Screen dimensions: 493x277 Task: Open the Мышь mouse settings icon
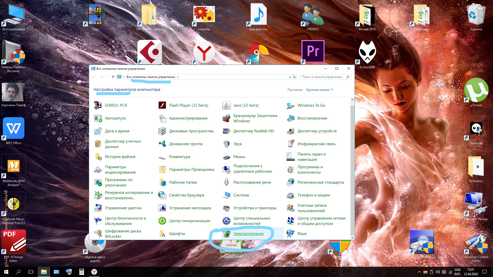[x=226, y=157]
